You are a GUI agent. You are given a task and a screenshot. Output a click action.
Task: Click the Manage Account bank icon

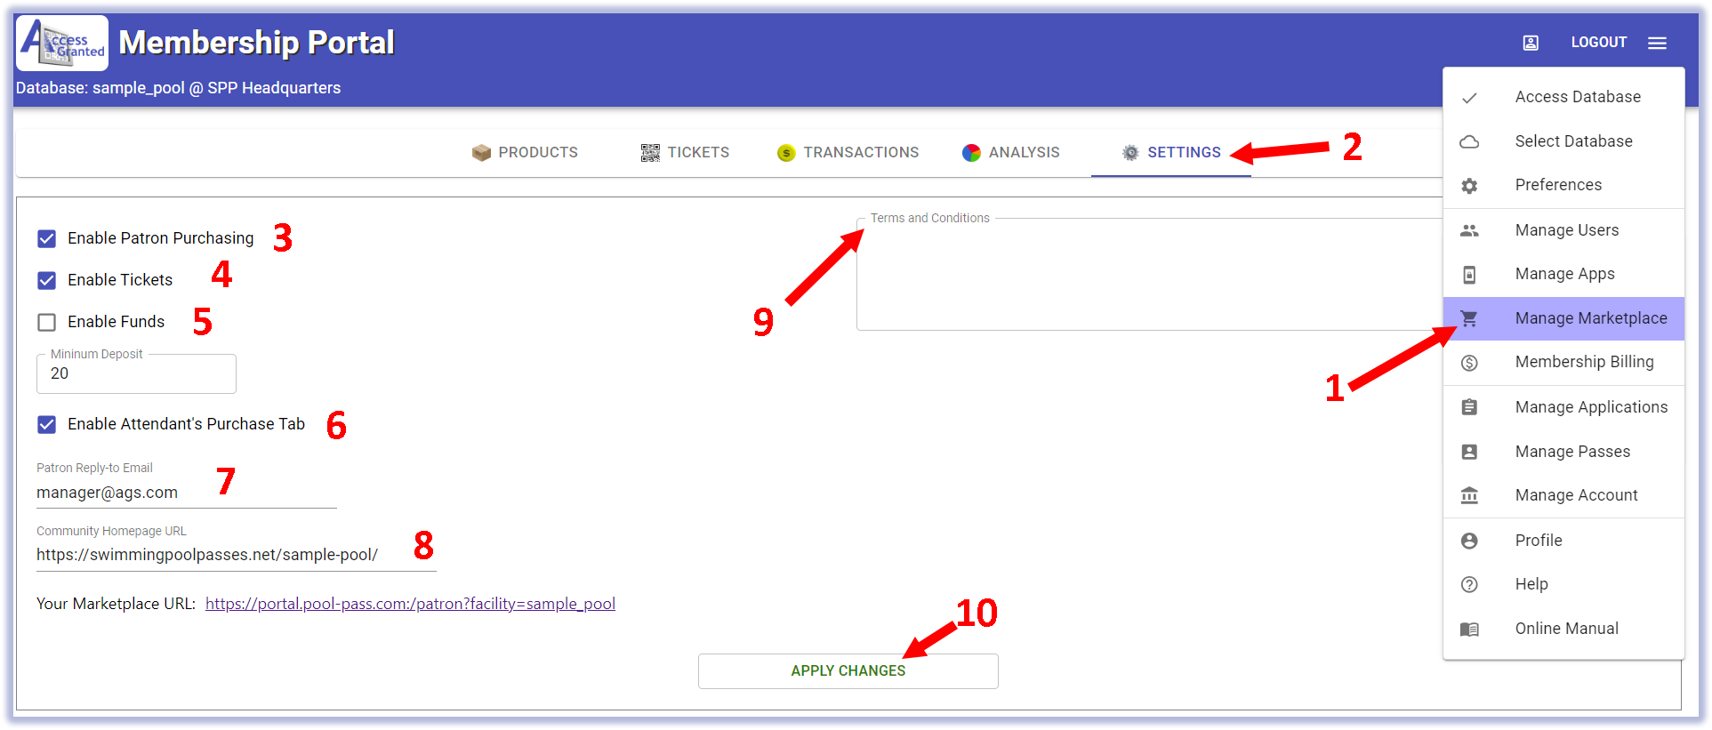coord(1469,495)
